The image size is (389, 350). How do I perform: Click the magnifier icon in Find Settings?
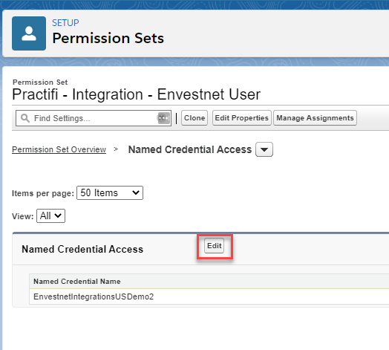[25, 118]
